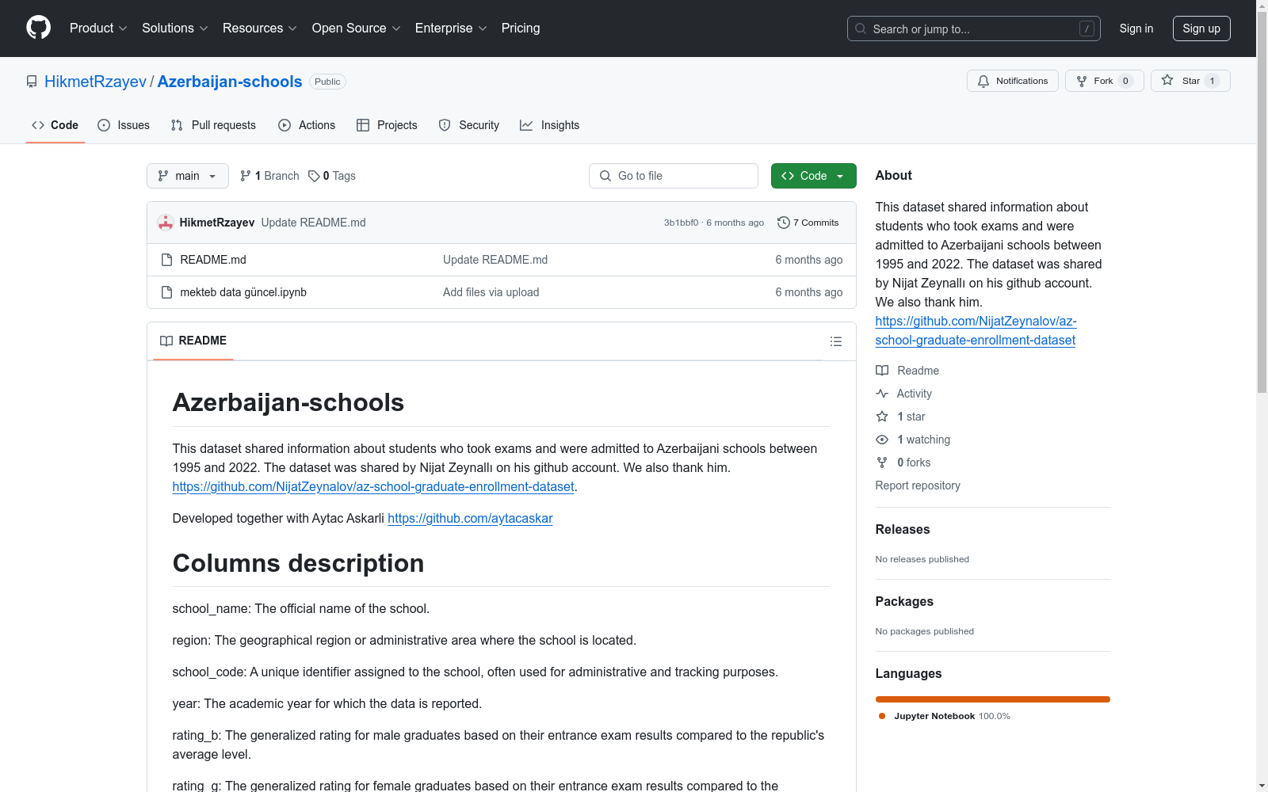1268x792 pixels.
Task: View the 1 Branch list
Action: click(x=269, y=176)
